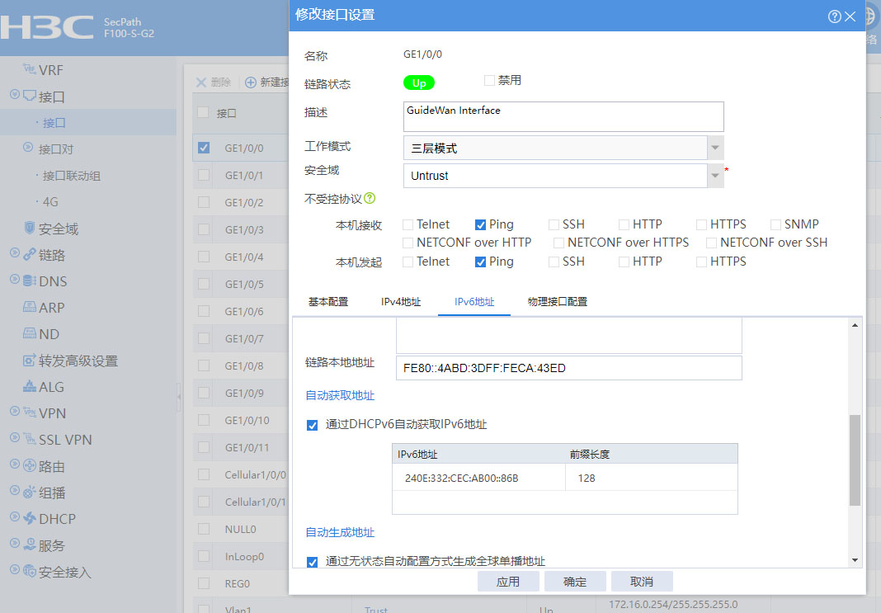The image size is (881, 613).
Task: Open 接口联动组 in sidebar
Action: point(72,176)
